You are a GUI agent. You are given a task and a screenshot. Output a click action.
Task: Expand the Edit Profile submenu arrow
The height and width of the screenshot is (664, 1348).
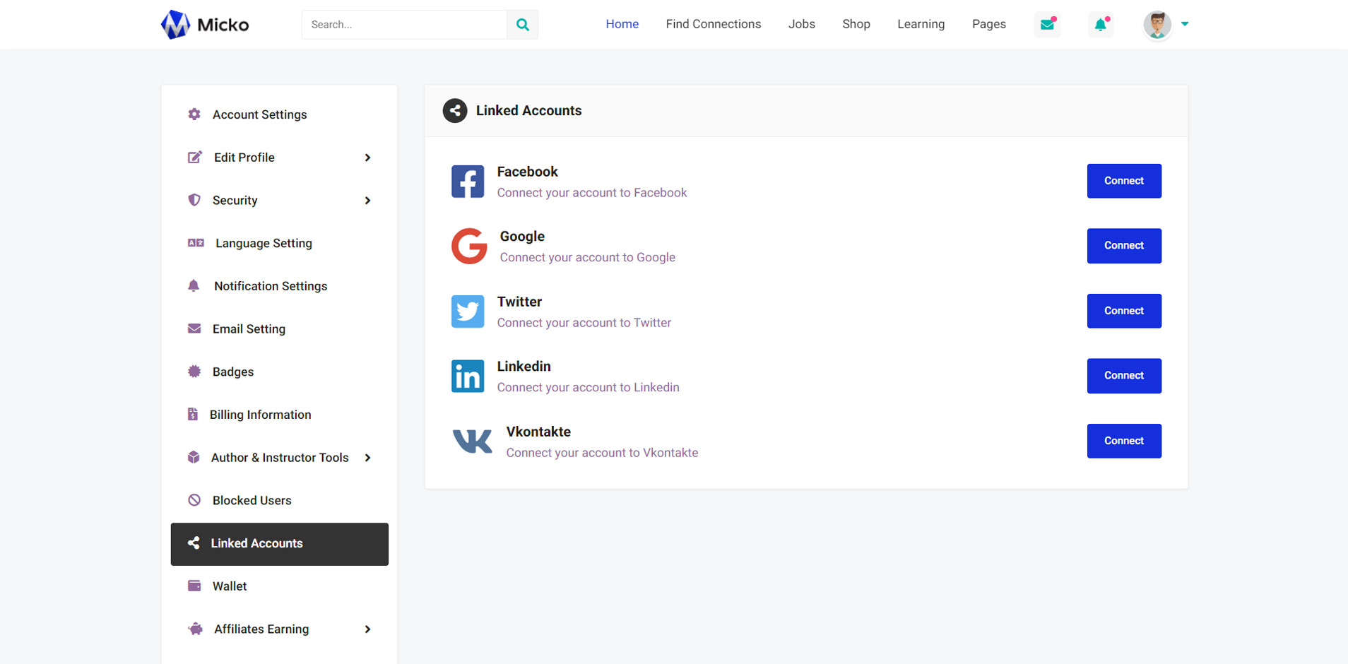point(367,158)
